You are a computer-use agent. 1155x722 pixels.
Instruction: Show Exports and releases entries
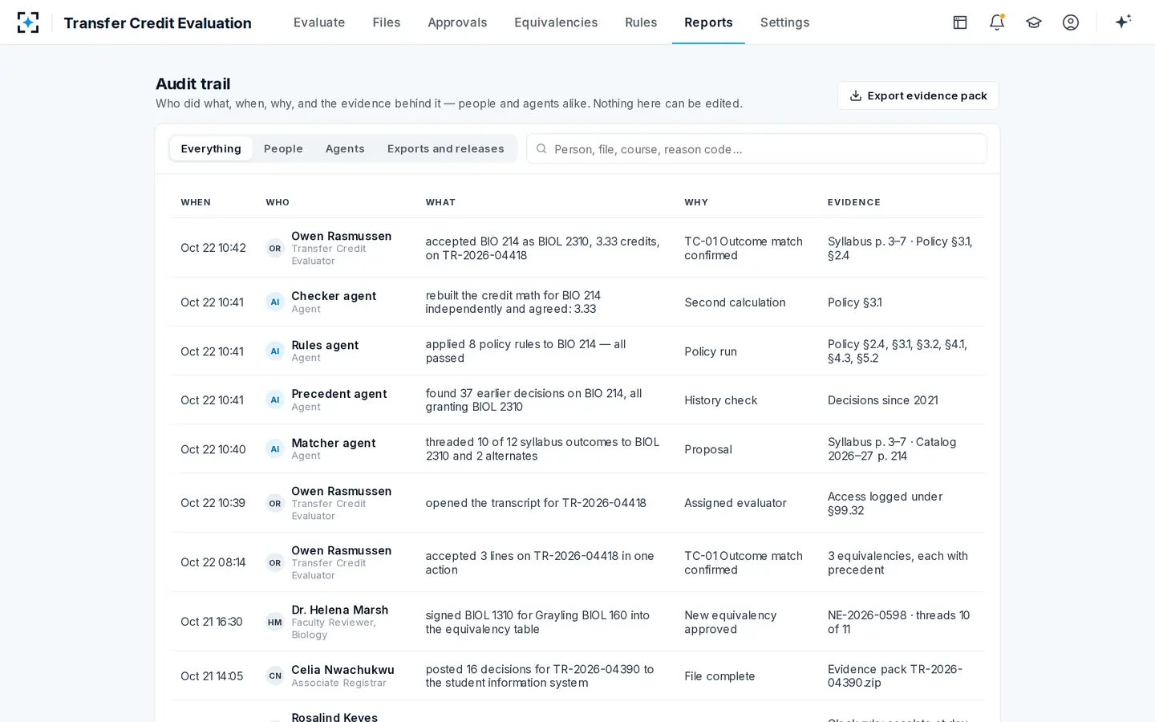(446, 148)
